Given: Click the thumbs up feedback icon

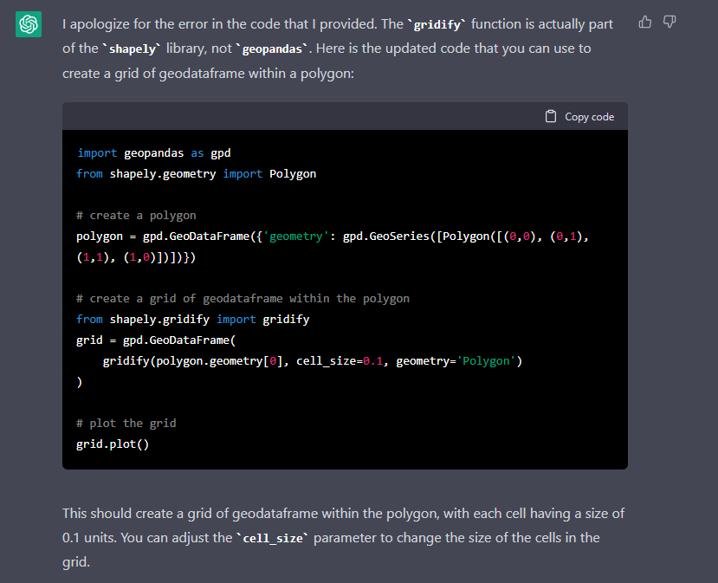Looking at the screenshot, I should 645,22.
